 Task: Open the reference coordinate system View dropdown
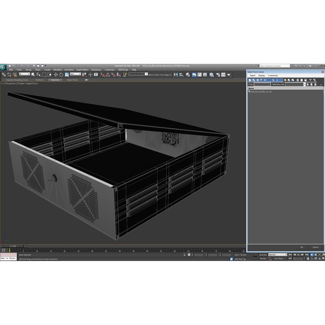[75, 74]
